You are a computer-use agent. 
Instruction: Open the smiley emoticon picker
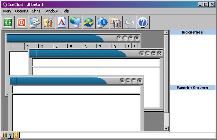tap(17, 135)
